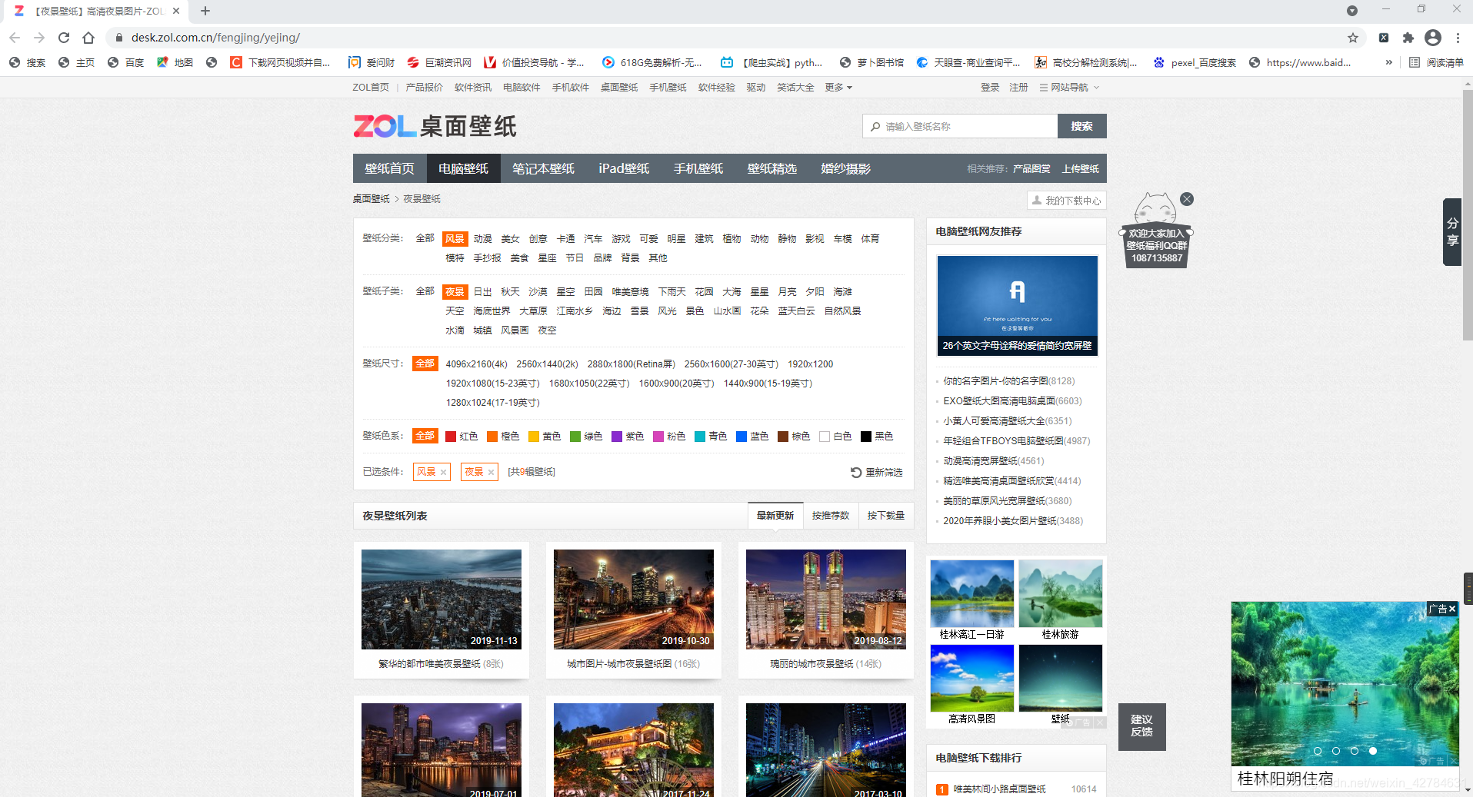Go to 笔记本壁纸 navigation tab
This screenshot has height=797, width=1473.
[x=543, y=168]
